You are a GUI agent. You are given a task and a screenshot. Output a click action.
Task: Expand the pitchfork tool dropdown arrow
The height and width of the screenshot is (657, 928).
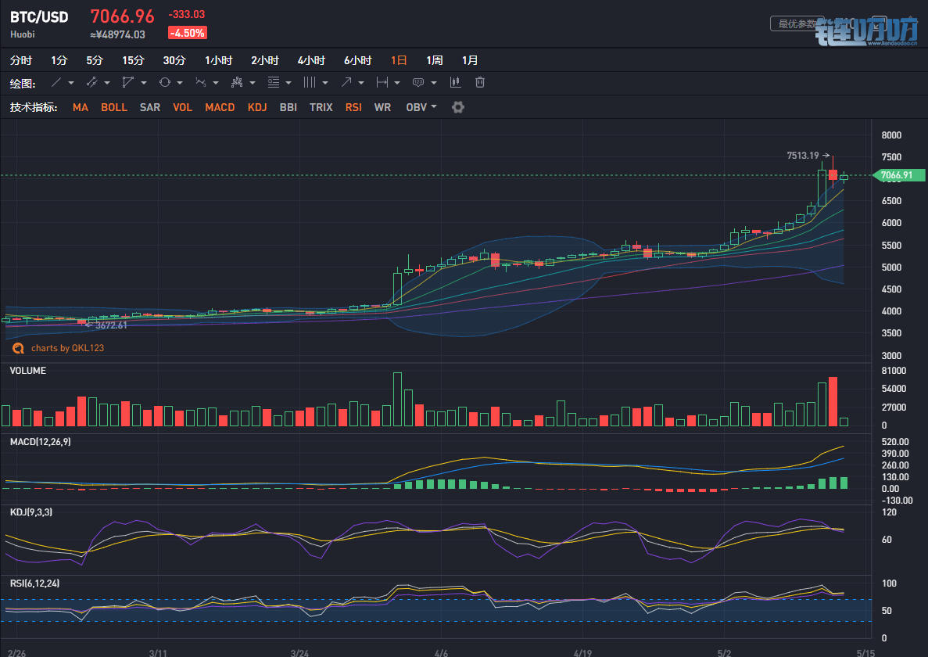pyautogui.click(x=252, y=83)
